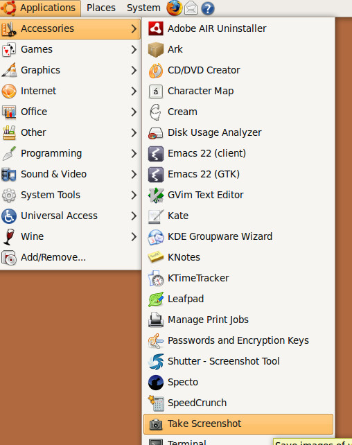Viewport: 352px width, 445px height.
Task: Open the Wine category
Action: [71, 236]
